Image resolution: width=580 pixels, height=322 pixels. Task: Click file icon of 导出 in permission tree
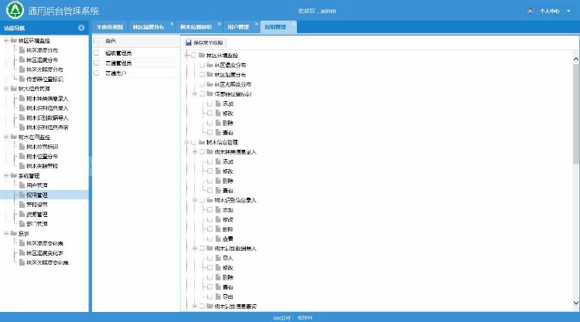pos(218,297)
